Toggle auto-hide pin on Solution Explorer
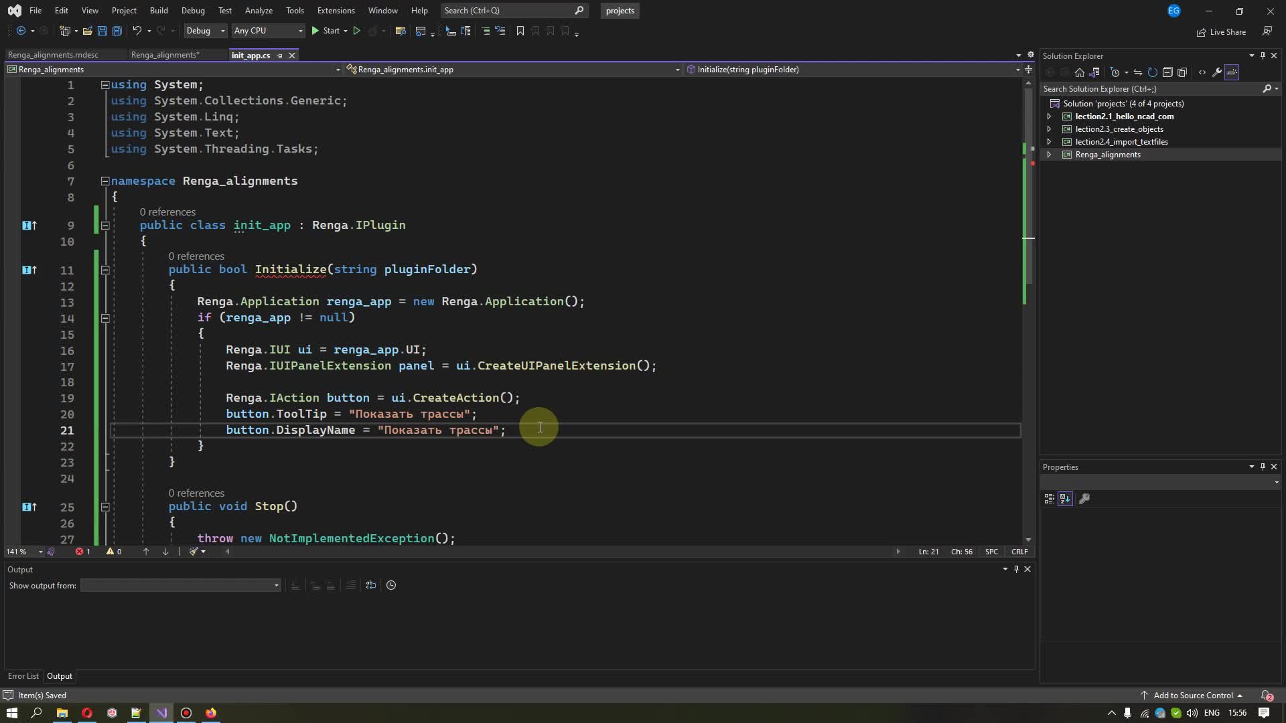 [1263, 56]
